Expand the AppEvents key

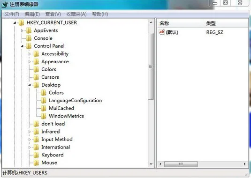pyautogui.click(x=22, y=30)
